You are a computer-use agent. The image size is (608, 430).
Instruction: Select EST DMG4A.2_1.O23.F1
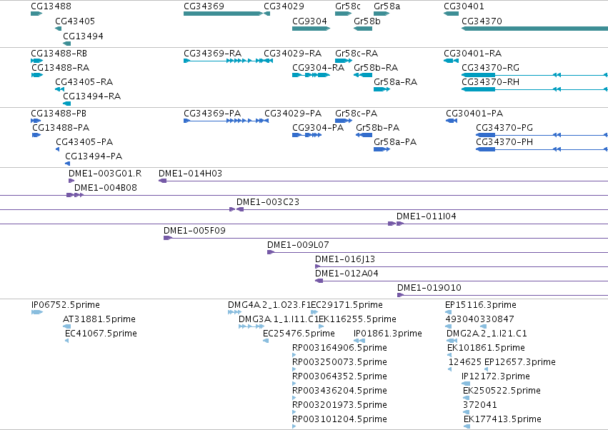pos(269,305)
